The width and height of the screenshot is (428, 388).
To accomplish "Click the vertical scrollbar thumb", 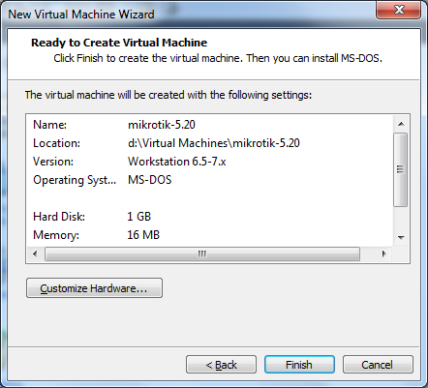I will (401, 169).
